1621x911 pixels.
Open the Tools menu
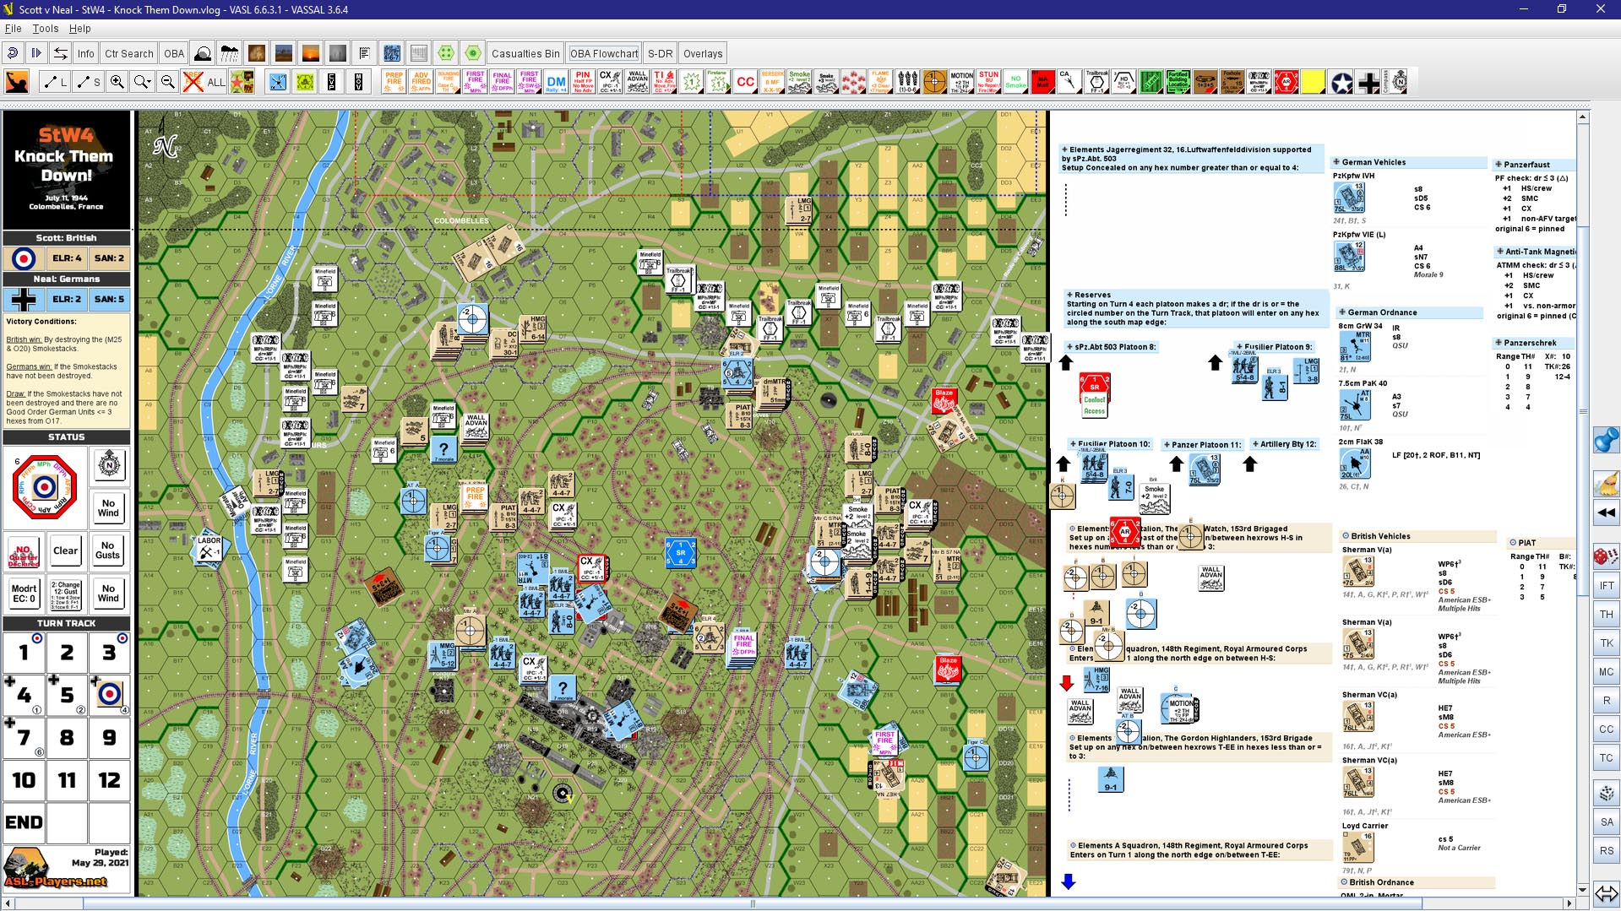[46, 28]
